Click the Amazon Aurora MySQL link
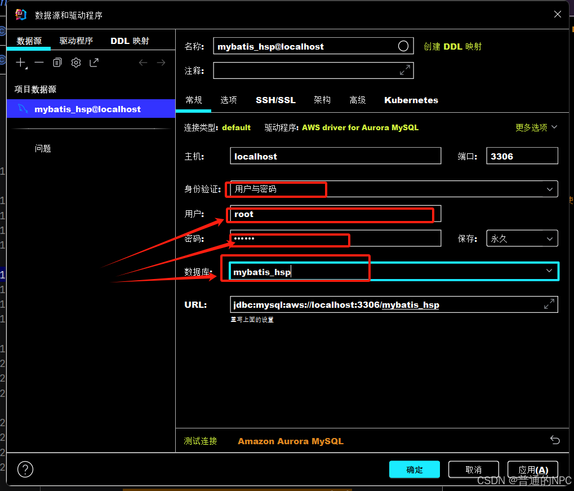The image size is (574, 491). [291, 441]
